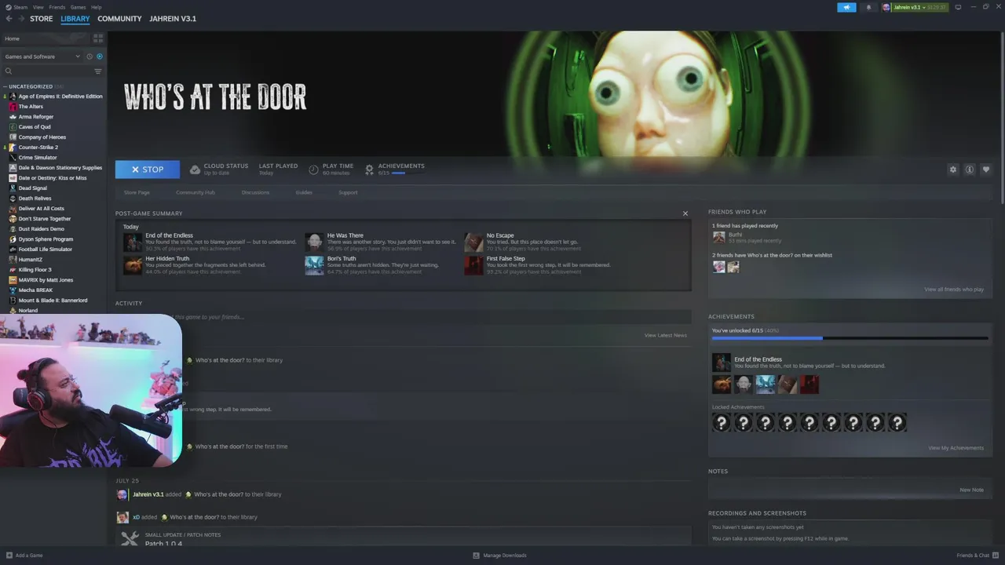Open game settings gear icon

click(x=953, y=169)
